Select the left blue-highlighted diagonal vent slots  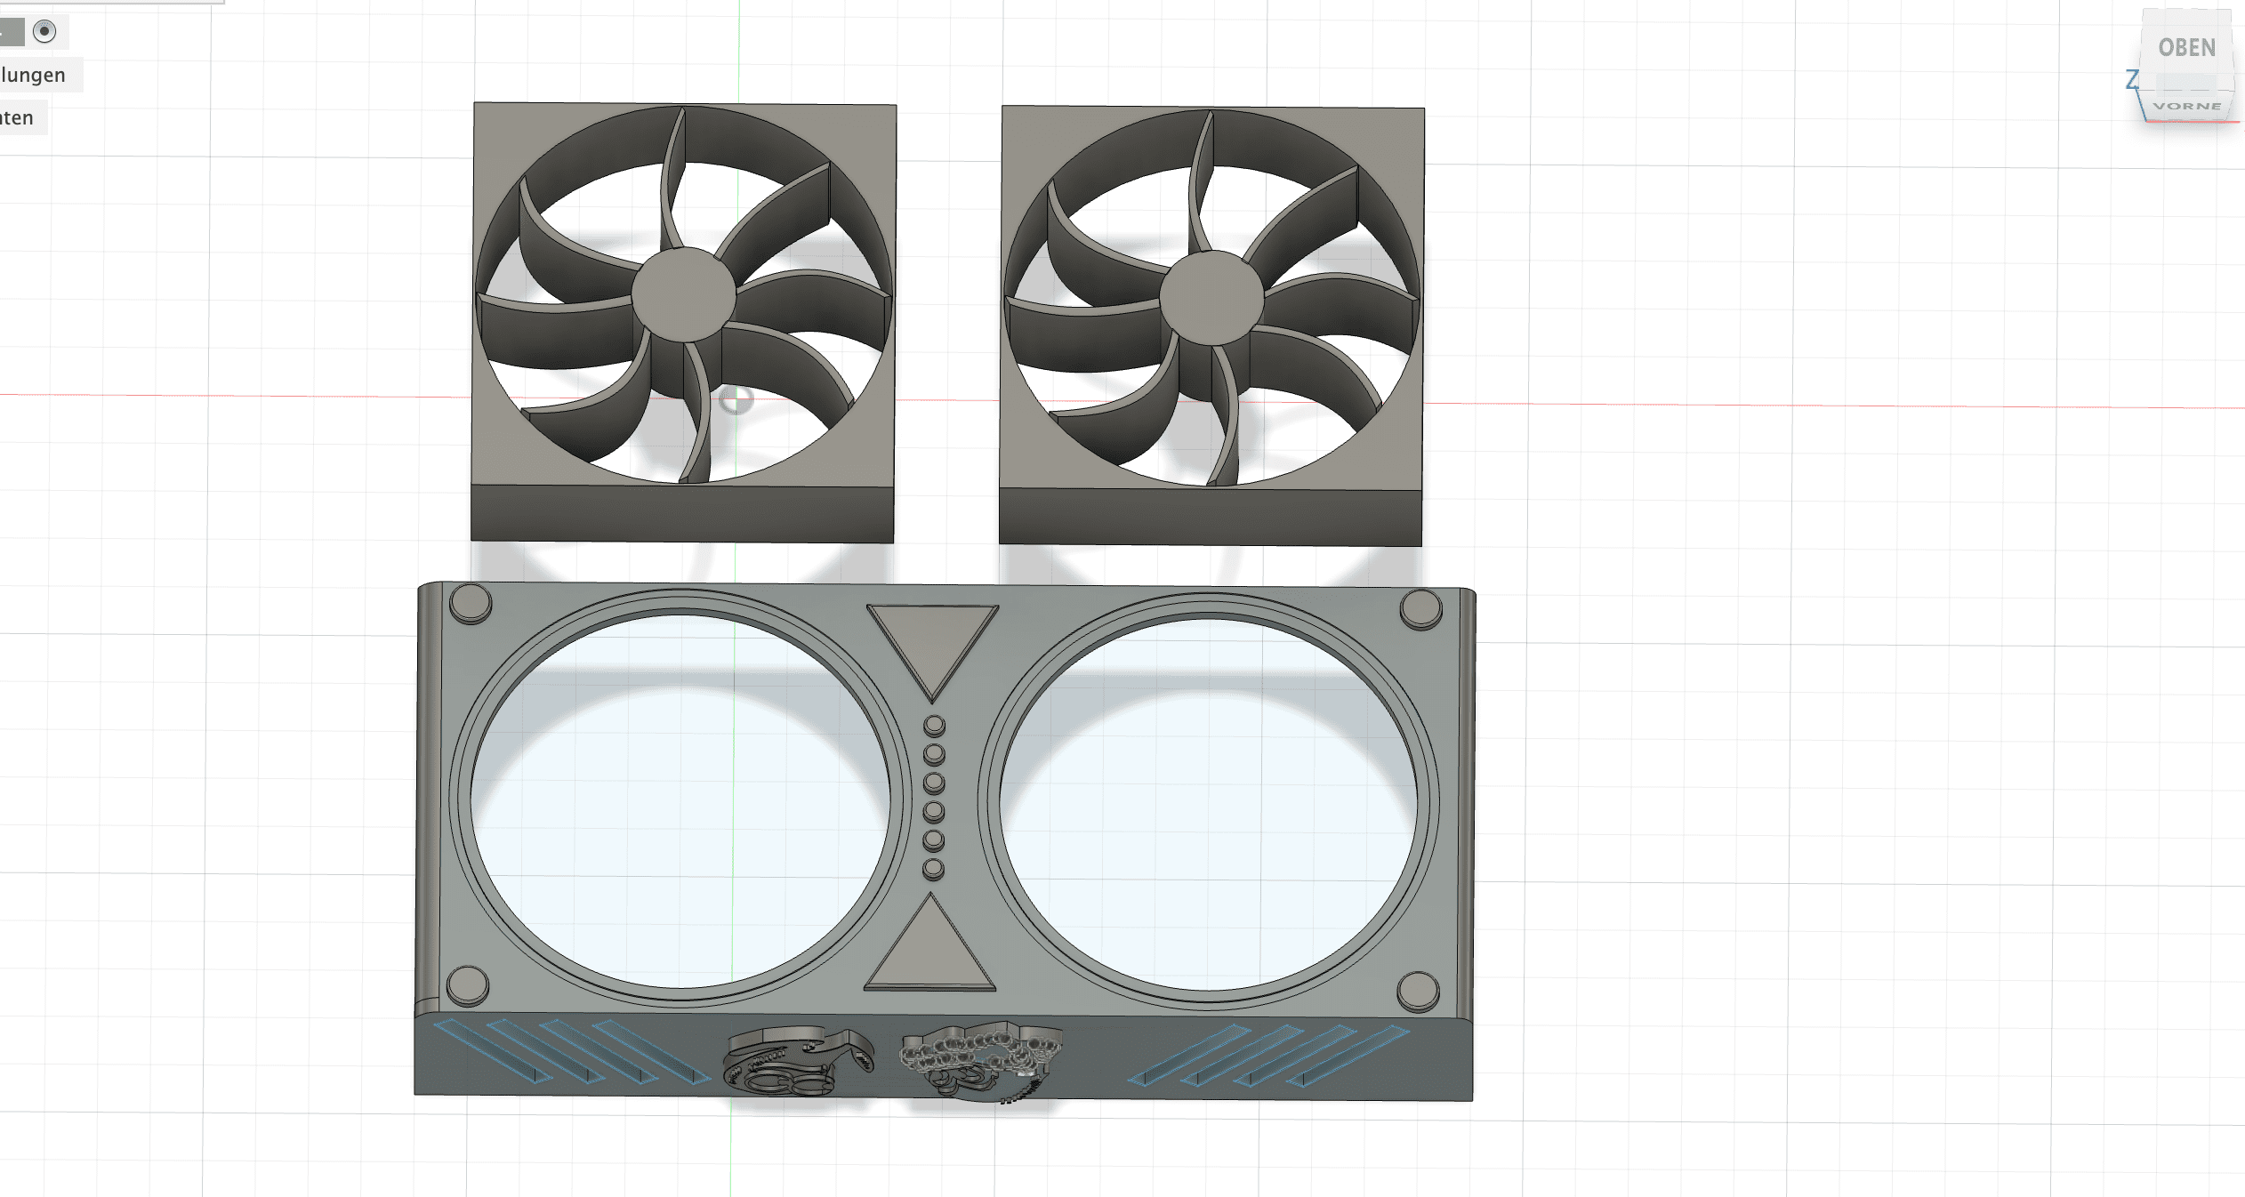pyautogui.click(x=571, y=1052)
